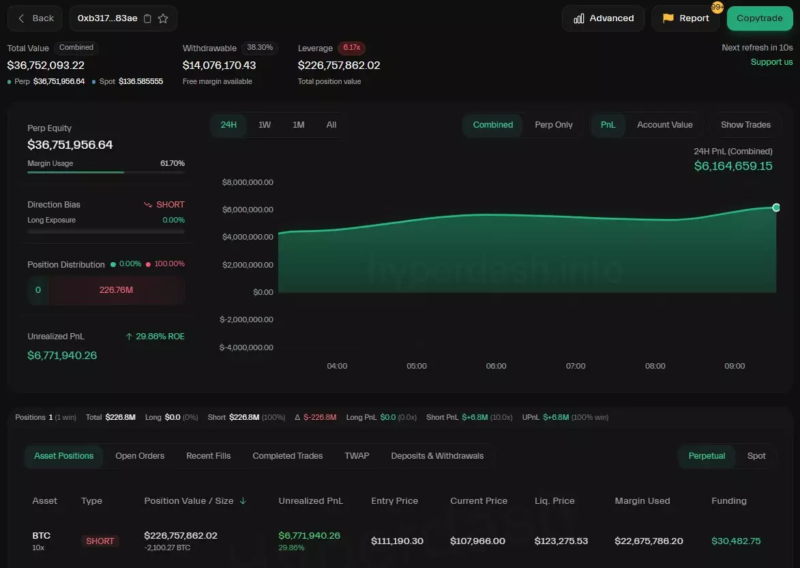800x568 pixels.
Task: Click the Report flag icon
Action: coord(668,18)
